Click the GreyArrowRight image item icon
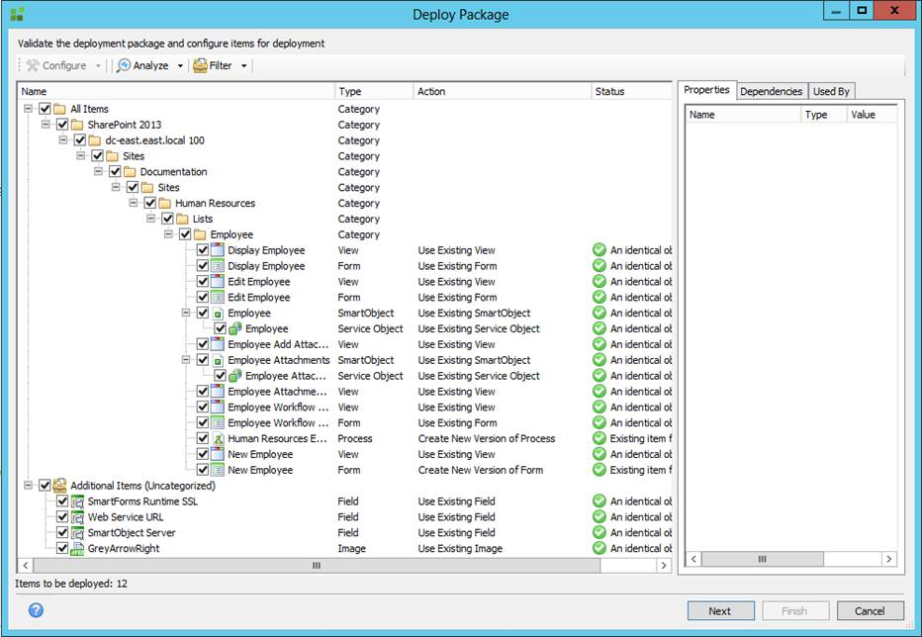Viewport: 922px width, 637px height. pyautogui.click(x=77, y=548)
